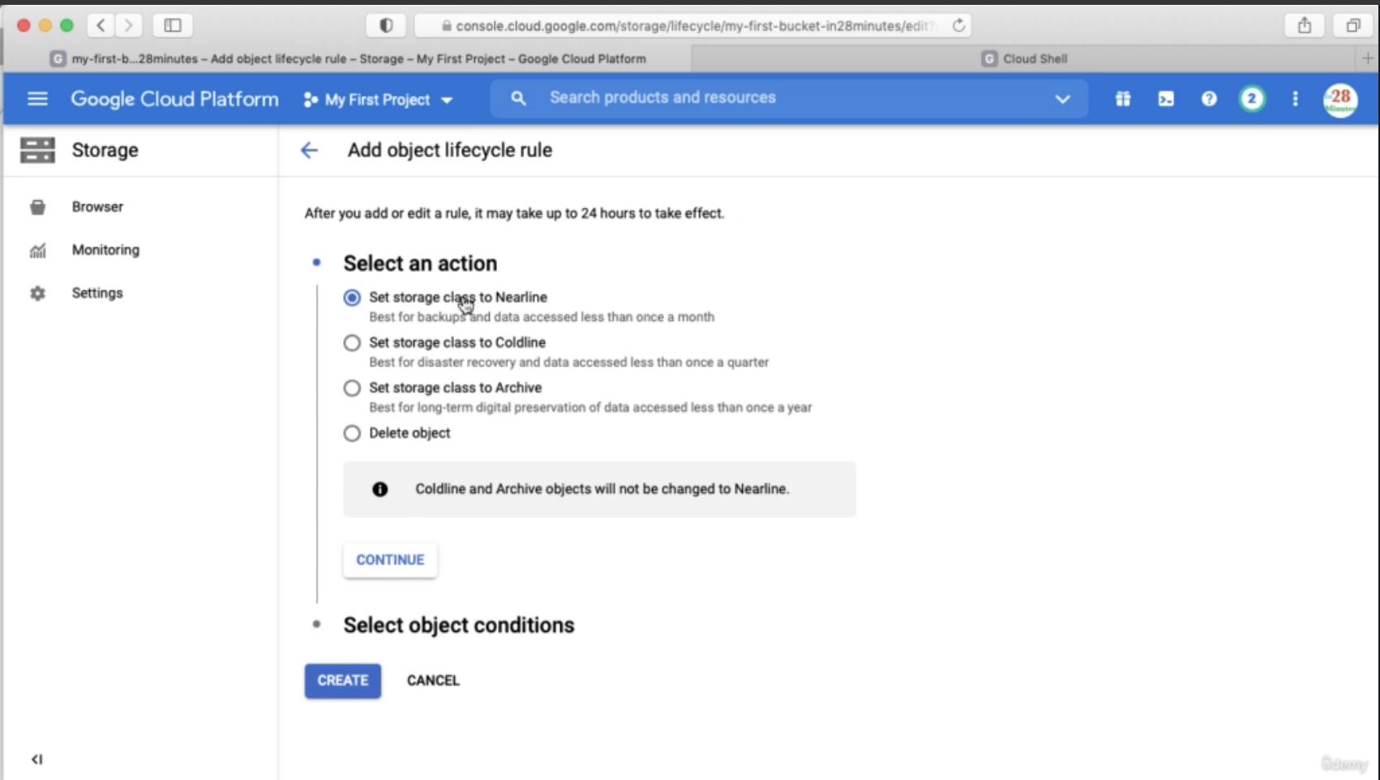Switch to the lifecycle rule Storage tab
1380x780 pixels.
point(348,58)
